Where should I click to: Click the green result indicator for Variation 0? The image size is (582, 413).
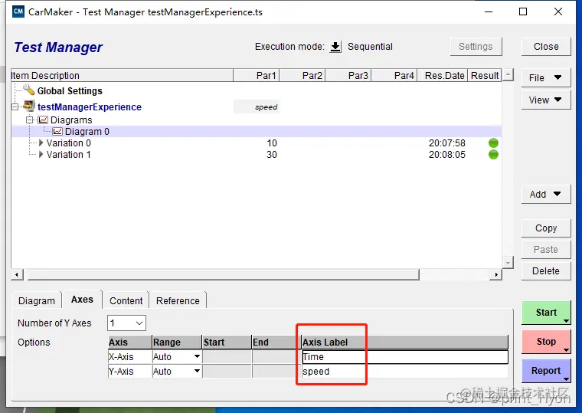(493, 143)
